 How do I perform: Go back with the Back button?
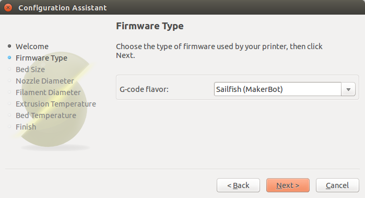tap(238, 185)
